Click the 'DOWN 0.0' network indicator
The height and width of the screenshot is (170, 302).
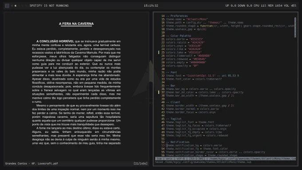point(245,6)
